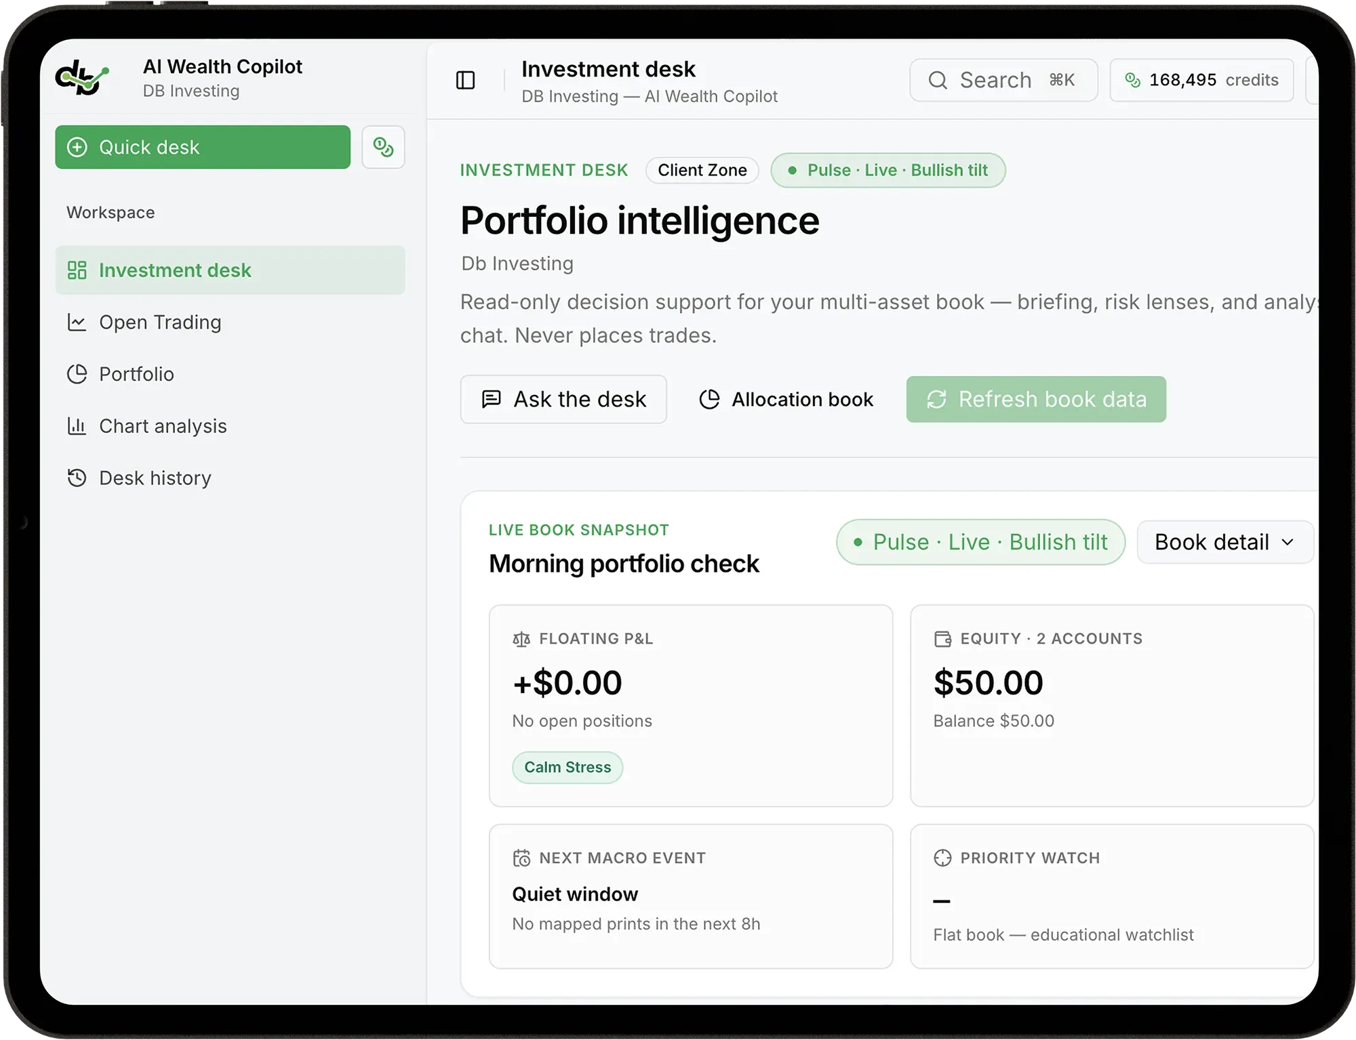
Task: Navigate to Chart analysis
Action: pyautogui.click(x=230, y=426)
